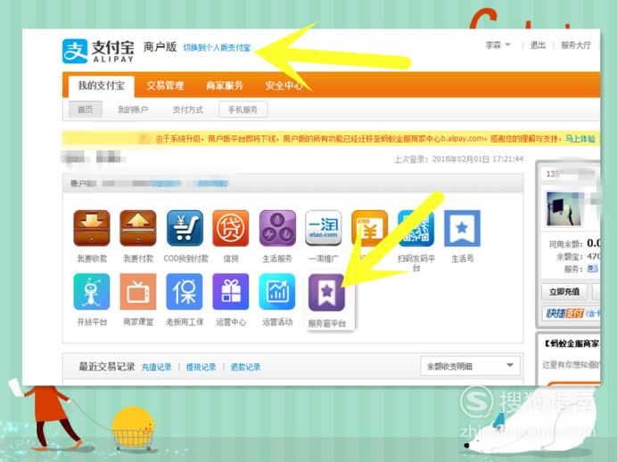This screenshot has width=617, height=462.
Task: Click the 余额宝 label
Action: (x=569, y=257)
